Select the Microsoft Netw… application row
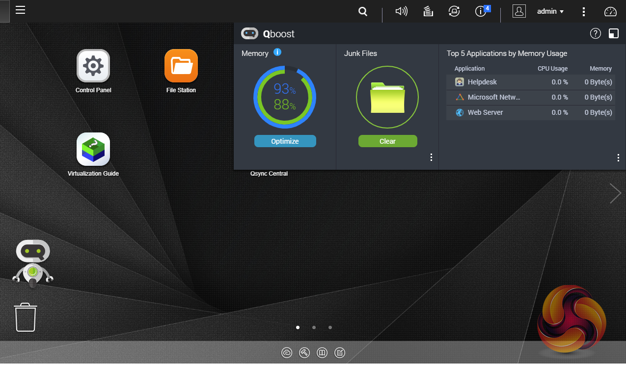Image resolution: width=626 pixels, height=365 pixels. click(x=530, y=97)
